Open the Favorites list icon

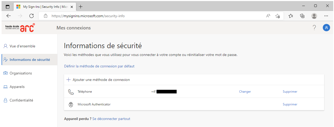point(291,16)
